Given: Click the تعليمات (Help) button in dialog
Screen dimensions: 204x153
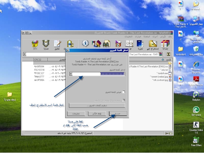Looking at the screenshot, I should coord(76,113).
